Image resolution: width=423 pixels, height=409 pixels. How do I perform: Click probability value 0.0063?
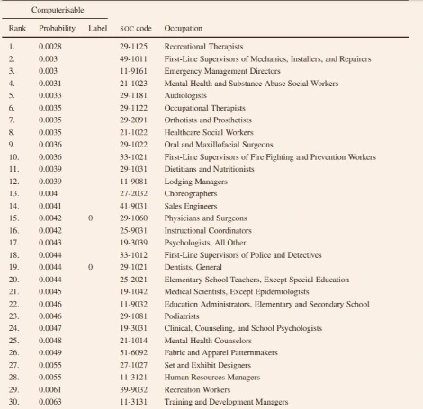50,402
